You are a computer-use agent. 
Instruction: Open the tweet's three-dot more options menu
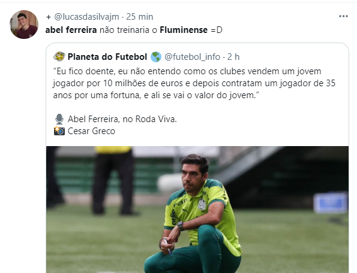point(343,16)
